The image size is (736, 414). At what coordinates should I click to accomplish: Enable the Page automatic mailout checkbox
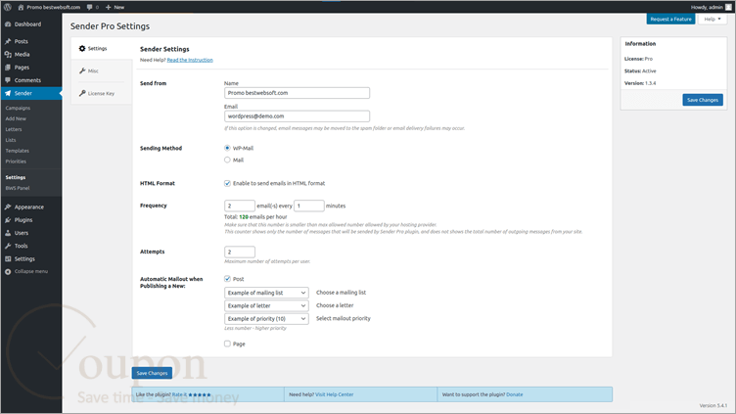tap(227, 344)
